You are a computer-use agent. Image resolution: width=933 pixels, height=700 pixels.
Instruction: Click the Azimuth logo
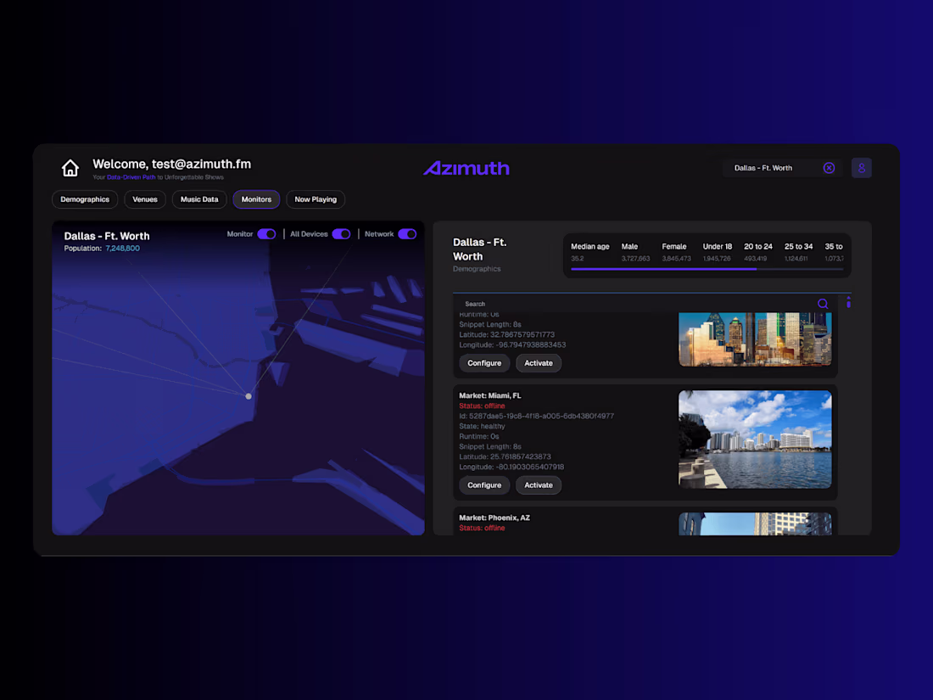pyautogui.click(x=466, y=168)
